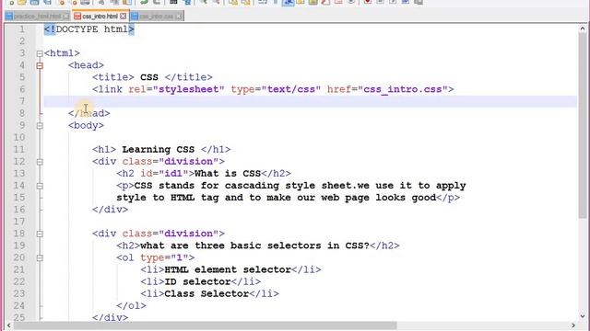Screen dimensions: 590x331
Task: Click the vertical scrollbar up arrow
Action: (583, 29)
